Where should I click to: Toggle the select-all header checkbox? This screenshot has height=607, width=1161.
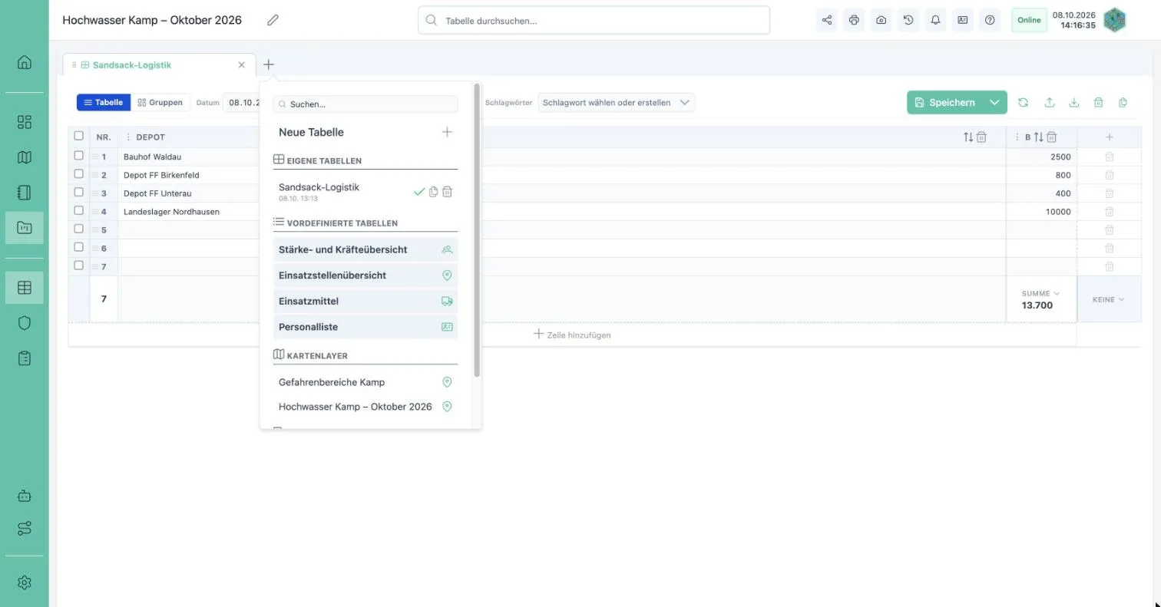[x=78, y=136]
